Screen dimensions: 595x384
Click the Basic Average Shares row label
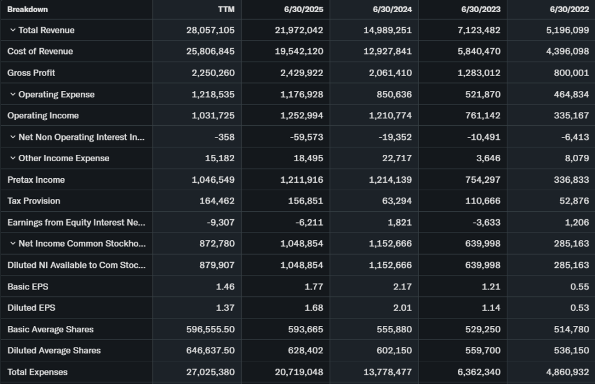tap(51, 329)
